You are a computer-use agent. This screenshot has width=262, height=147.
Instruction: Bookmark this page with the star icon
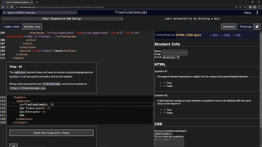click(245, 7)
